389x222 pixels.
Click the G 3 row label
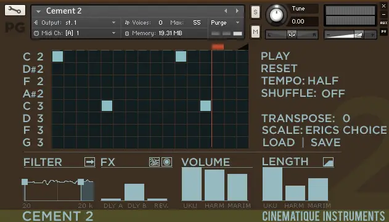tap(33, 142)
